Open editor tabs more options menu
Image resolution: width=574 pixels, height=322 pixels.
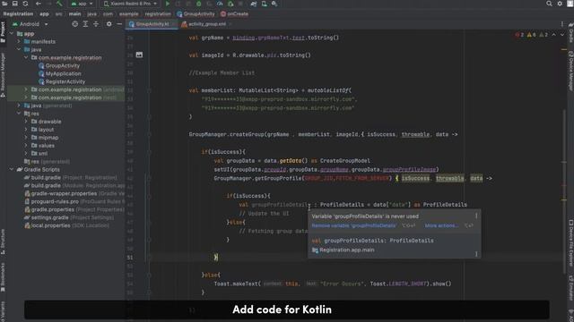pyautogui.click(x=562, y=24)
